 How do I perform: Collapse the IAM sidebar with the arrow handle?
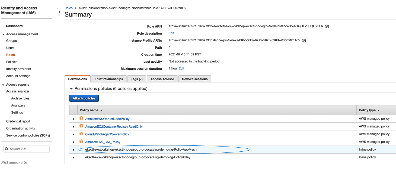click(59, 12)
